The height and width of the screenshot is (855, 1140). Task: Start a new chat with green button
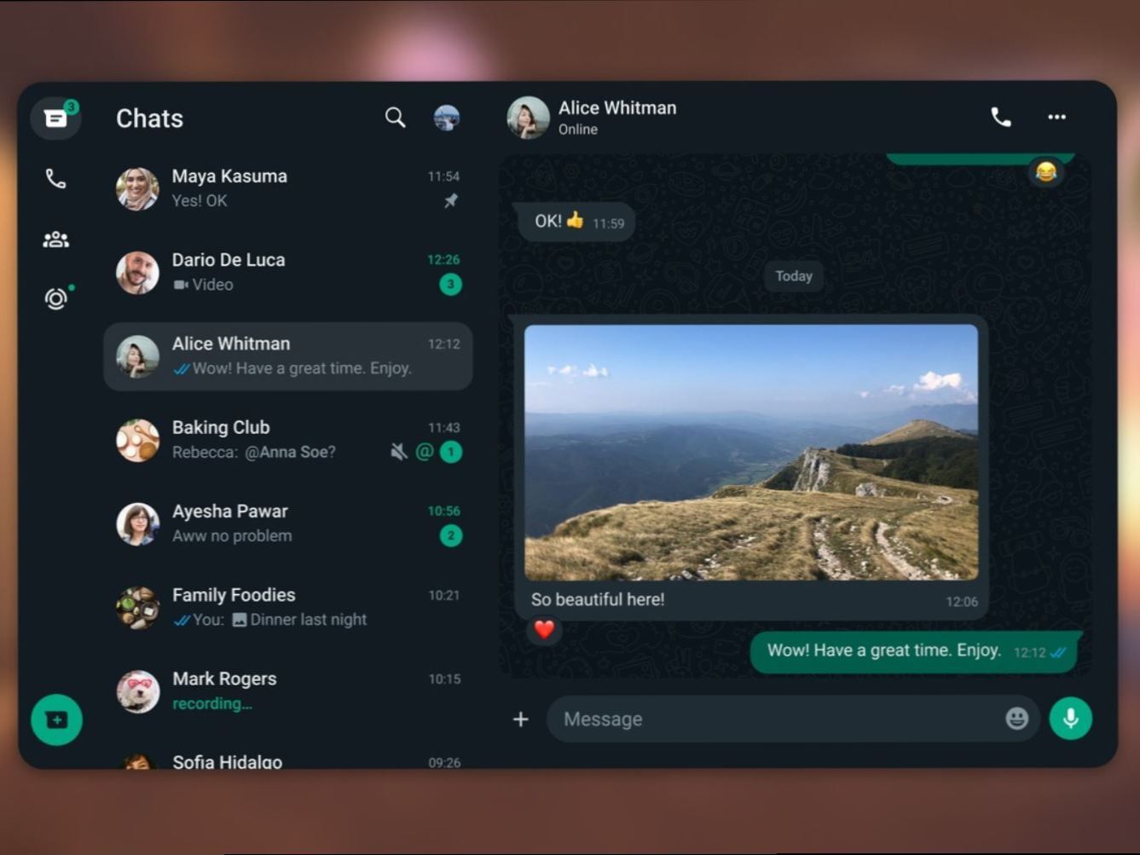pyautogui.click(x=56, y=720)
